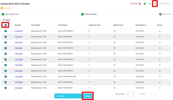Click the Depth From (cm) header
Viewport: 173px width, 100px height.
click(95, 25)
